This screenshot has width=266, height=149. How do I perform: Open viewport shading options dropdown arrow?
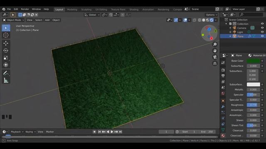pos(216,20)
